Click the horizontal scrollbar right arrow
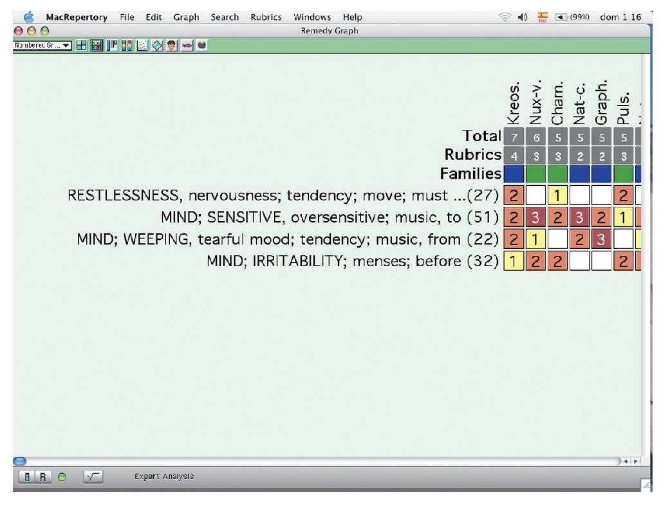670x506 pixels. [x=636, y=462]
